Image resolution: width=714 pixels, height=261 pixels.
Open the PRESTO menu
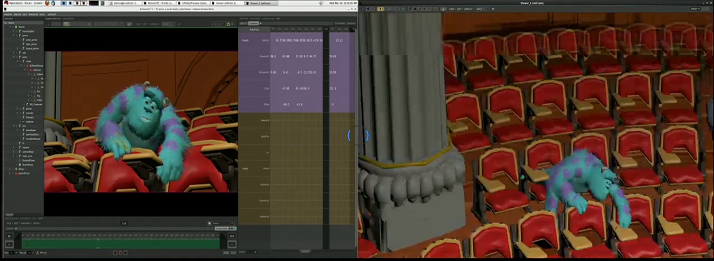(8, 14)
